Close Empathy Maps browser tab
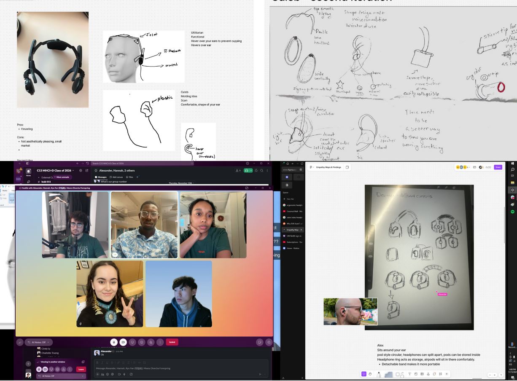Viewport: 517px width, 381px height. pos(301,230)
